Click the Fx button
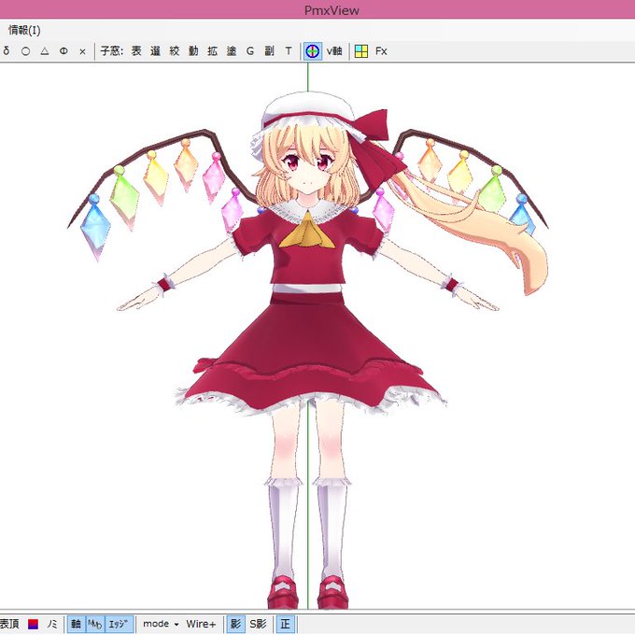This screenshot has height=635, width=635. tap(381, 51)
